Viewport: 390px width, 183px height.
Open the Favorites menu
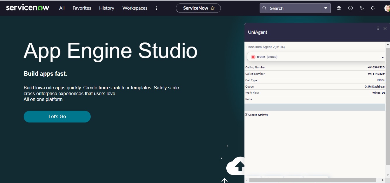(x=82, y=8)
